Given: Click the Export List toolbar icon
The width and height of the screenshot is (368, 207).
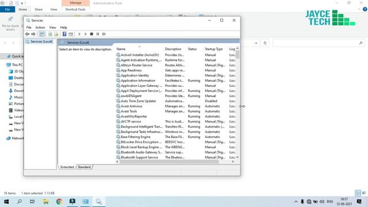Looking at the screenshot, I should click(x=56, y=34).
